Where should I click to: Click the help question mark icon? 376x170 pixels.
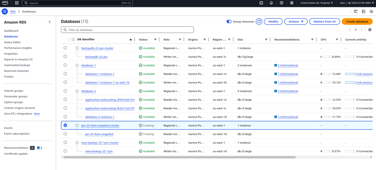(281, 3)
